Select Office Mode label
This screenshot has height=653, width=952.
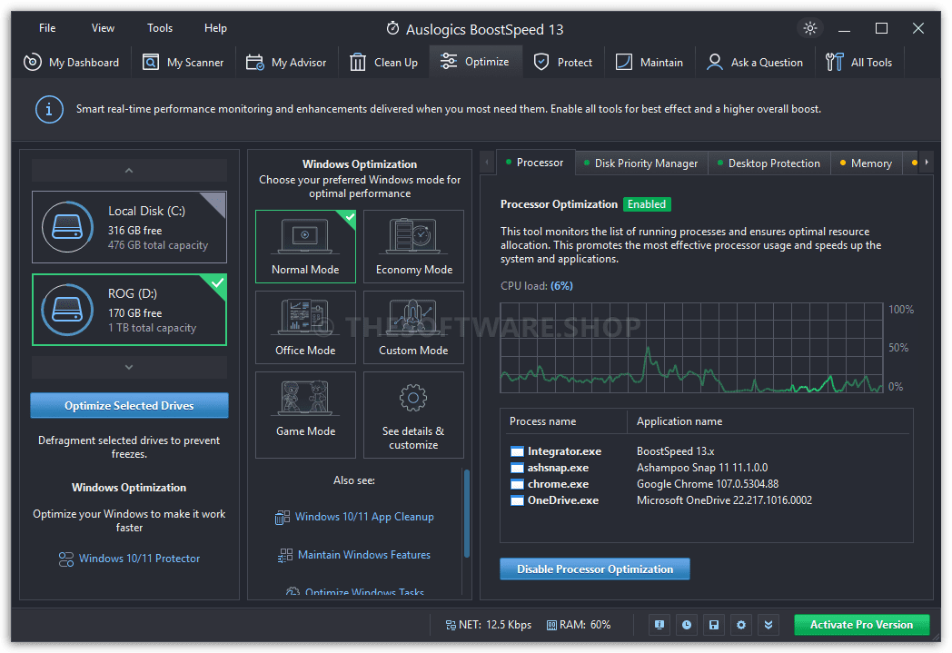click(x=305, y=351)
